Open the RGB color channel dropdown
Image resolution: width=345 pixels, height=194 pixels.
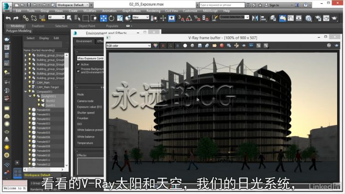pyautogui.click(x=128, y=46)
